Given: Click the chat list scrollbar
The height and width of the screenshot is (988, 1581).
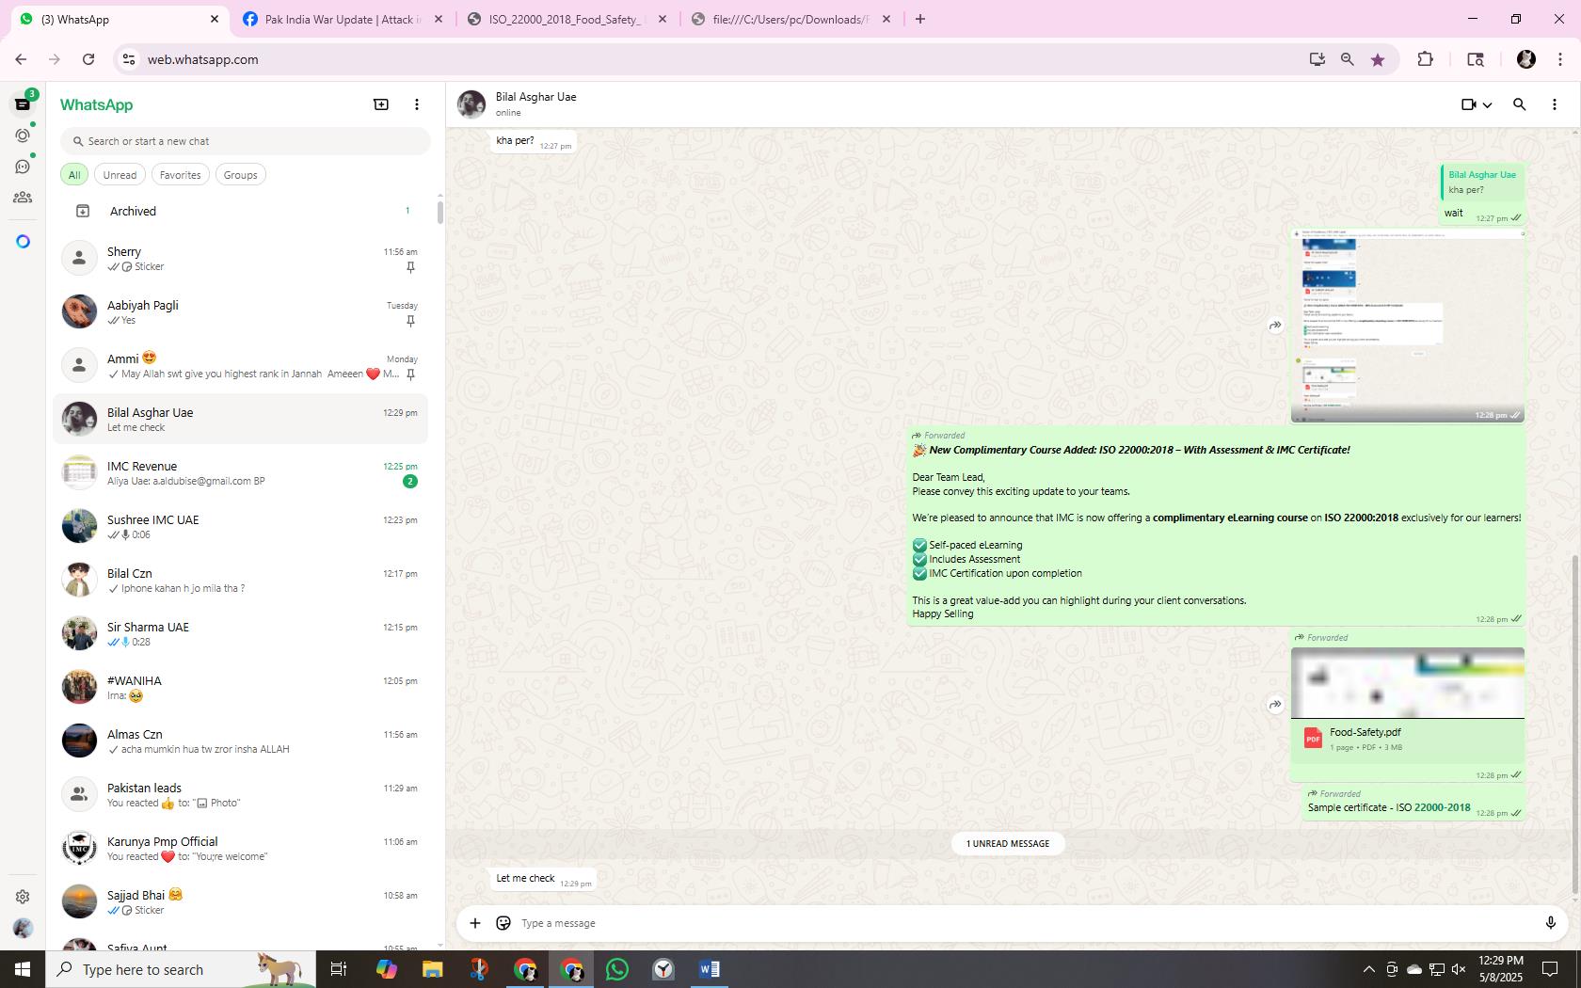Looking at the screenshot, I should tap(439, 212).
